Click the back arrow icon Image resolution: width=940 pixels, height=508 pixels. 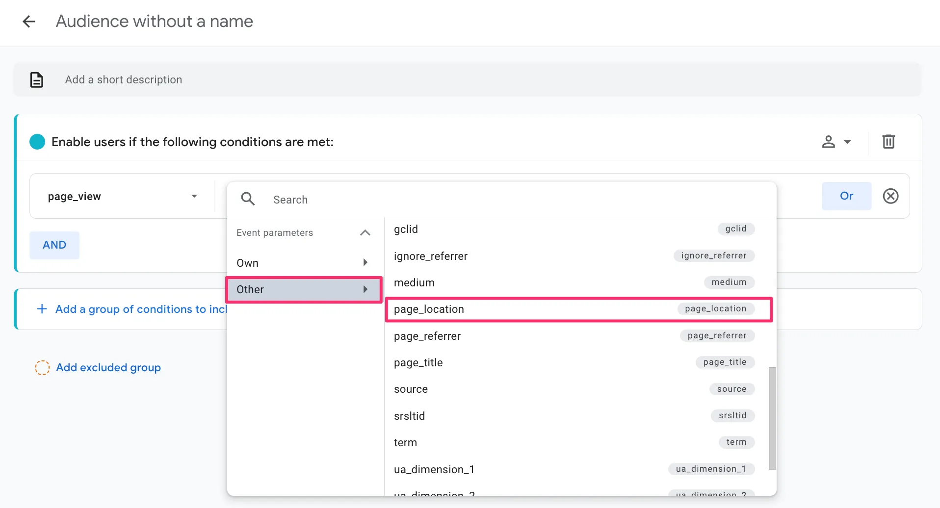pos(29,22)
